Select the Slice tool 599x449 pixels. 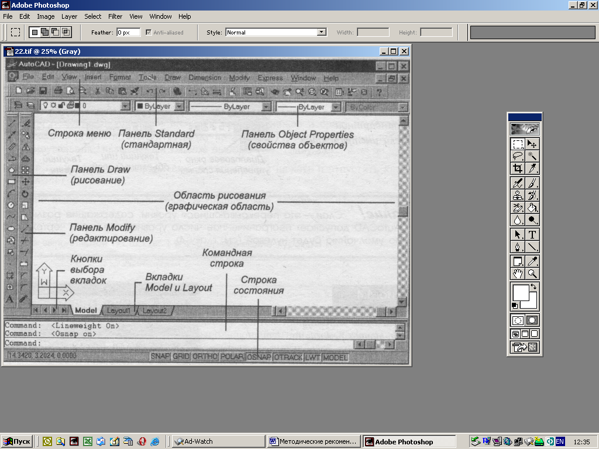pyautogui.click(x=532, y=168)
